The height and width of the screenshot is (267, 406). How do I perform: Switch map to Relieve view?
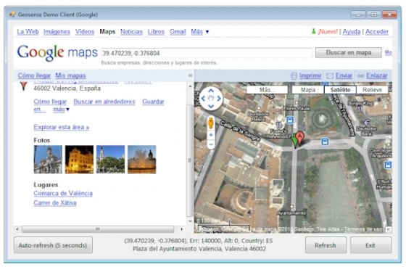pyautogui.click(x=372, y=90)
